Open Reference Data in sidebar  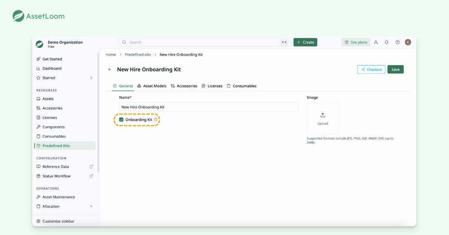65,167
